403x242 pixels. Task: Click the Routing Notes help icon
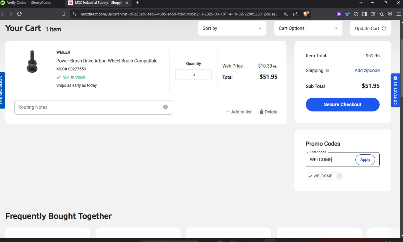click(165, 107)
